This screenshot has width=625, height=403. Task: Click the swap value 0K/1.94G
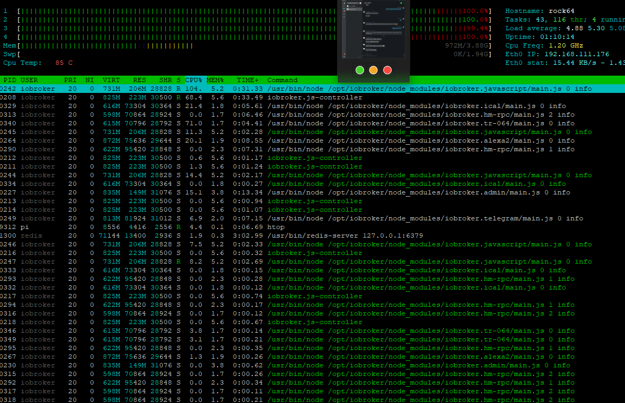[472, 54]
